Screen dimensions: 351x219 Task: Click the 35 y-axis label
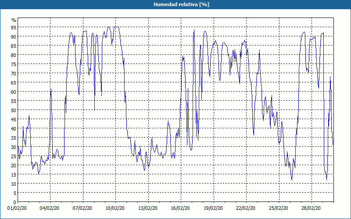pyautogui.click(x=14, y=138)
